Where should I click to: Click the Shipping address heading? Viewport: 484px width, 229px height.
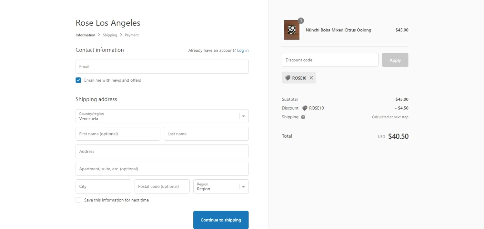pyautogui.click(x=96, y=99)
